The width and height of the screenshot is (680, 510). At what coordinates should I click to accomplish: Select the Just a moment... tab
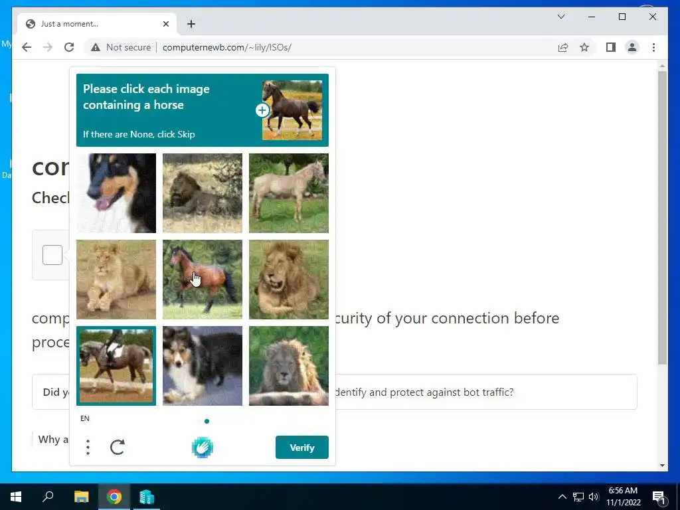(97, 24)
